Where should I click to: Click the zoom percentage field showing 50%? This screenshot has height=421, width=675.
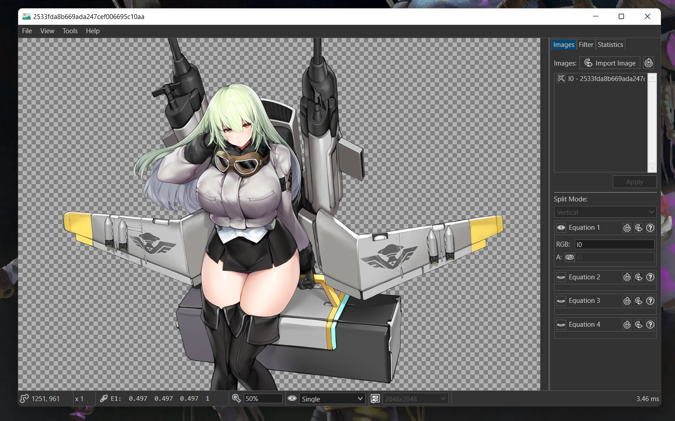[x=263, y=399]
